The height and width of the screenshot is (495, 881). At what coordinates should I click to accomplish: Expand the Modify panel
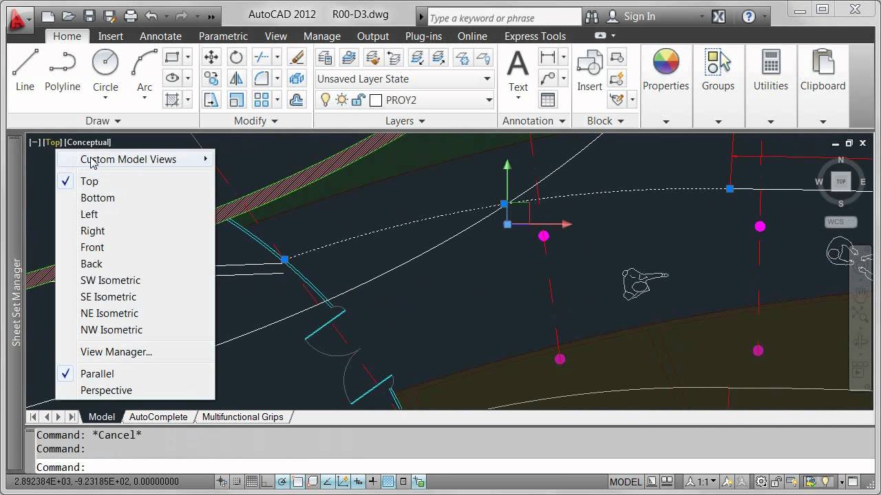coord(256,121)
